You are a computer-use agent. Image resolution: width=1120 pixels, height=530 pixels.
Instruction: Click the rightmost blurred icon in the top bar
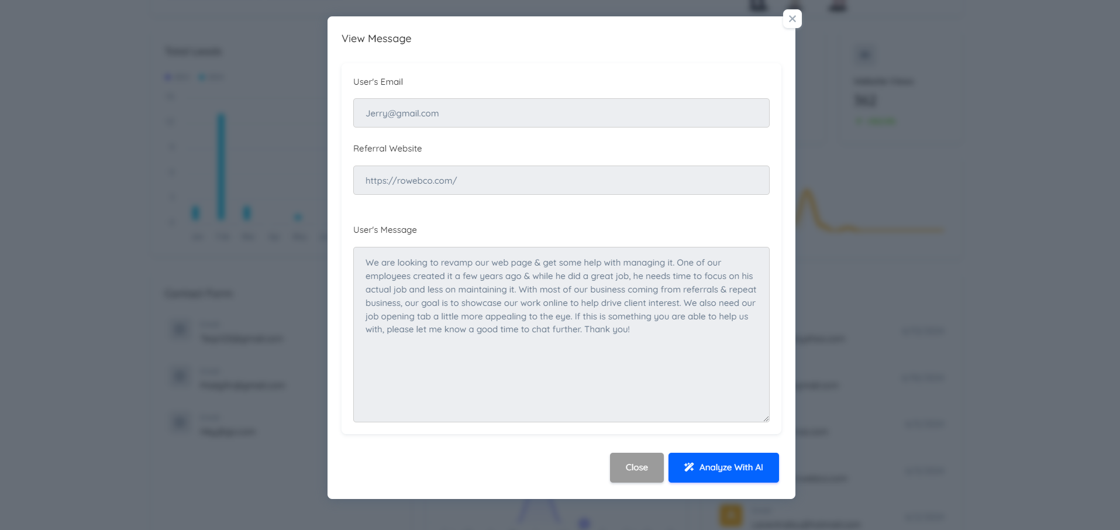838,6
